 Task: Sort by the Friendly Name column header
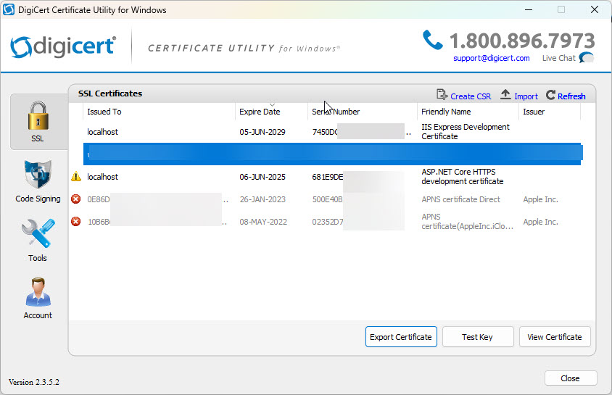[x=468, y=112]
